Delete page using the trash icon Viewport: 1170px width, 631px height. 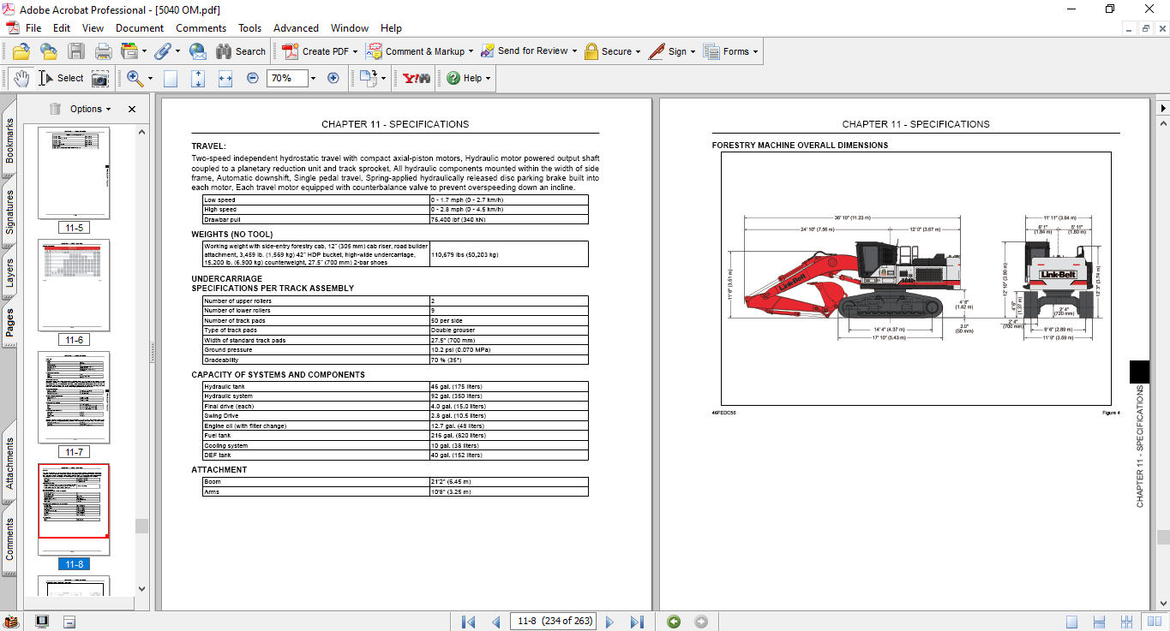55,109
